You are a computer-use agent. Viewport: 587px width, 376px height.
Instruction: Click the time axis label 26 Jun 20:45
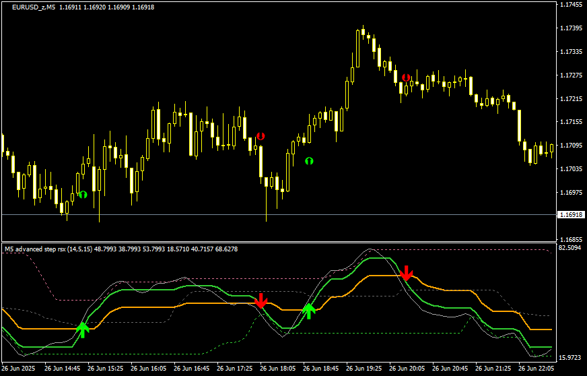[450, 369]
